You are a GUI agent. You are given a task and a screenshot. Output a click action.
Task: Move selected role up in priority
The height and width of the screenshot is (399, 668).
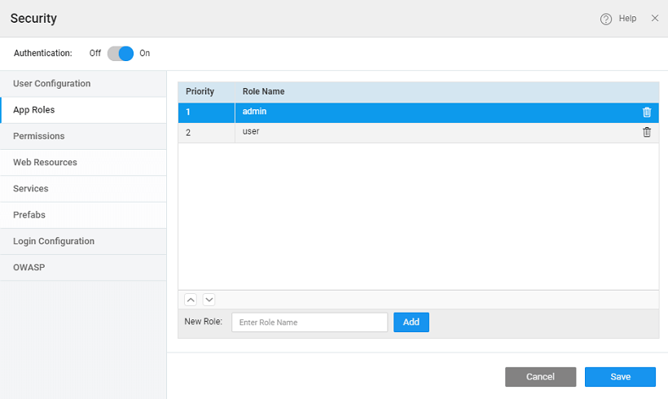point(189,300)
